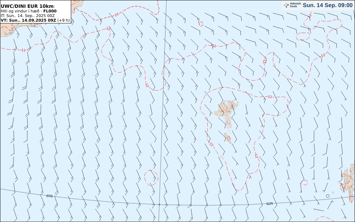Click the '10' isotherm contour label
The width and height of the screenshot is (355, 222).
116,15
